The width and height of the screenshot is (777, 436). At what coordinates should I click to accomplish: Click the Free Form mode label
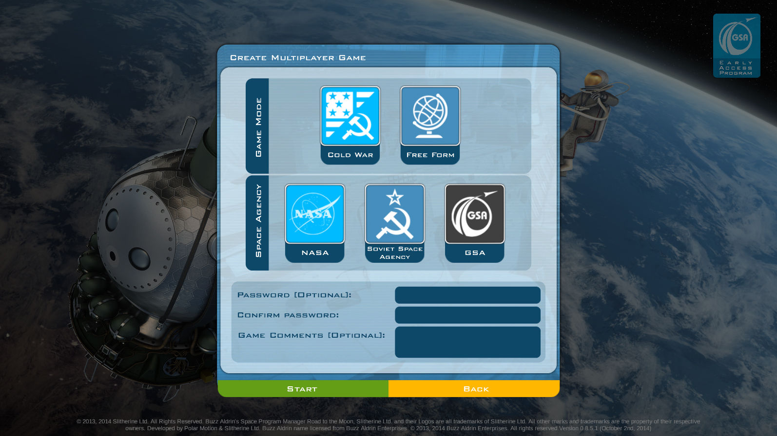pos(430,155)
